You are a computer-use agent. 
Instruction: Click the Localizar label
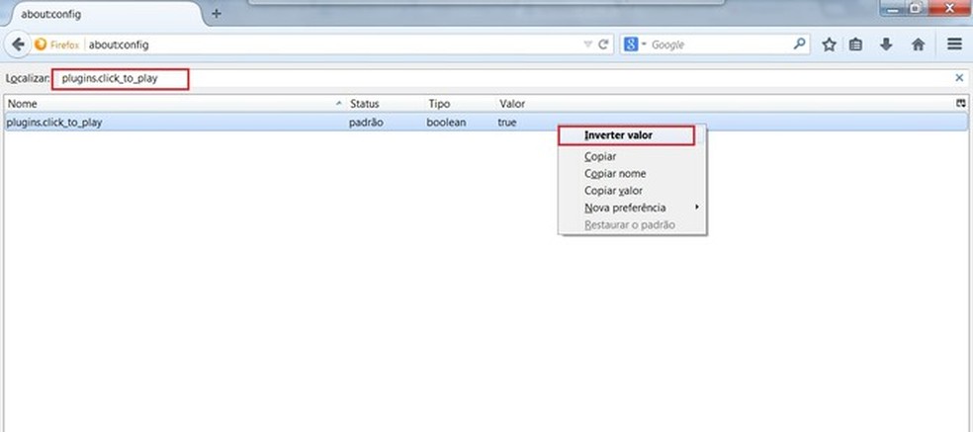28,79
